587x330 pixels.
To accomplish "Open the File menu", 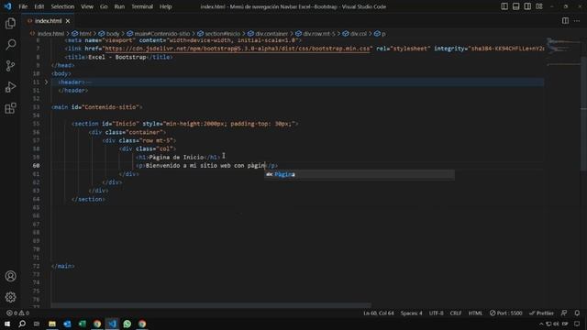I will pyautogui.click(x=23, y=6).
